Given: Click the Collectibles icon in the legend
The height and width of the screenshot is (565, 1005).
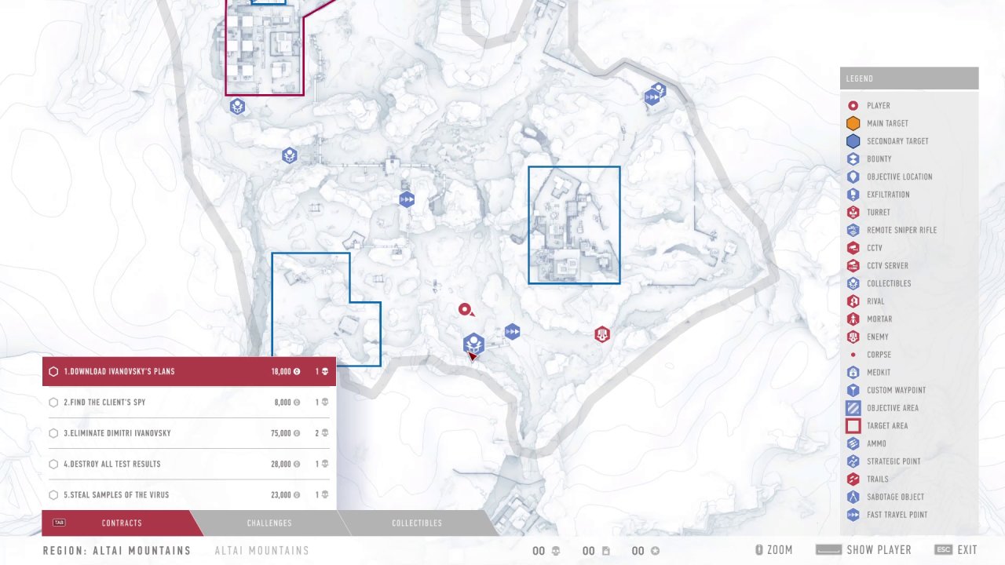Looking at the screenshot, I should 853,283.
